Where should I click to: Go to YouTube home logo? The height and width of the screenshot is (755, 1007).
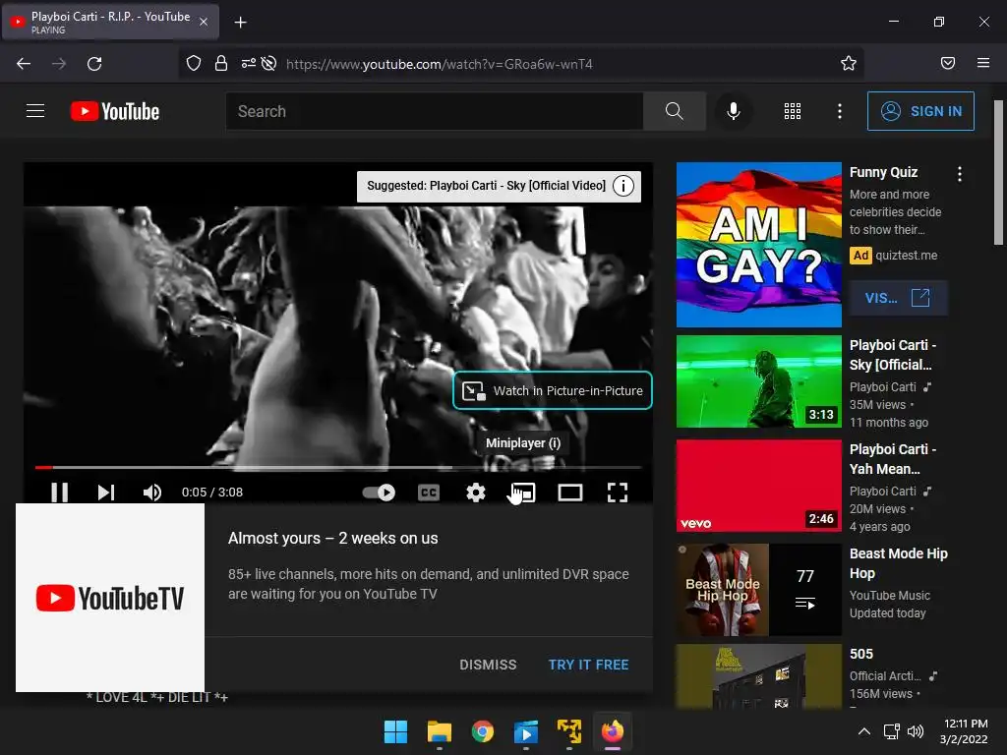tap(115, 111)
